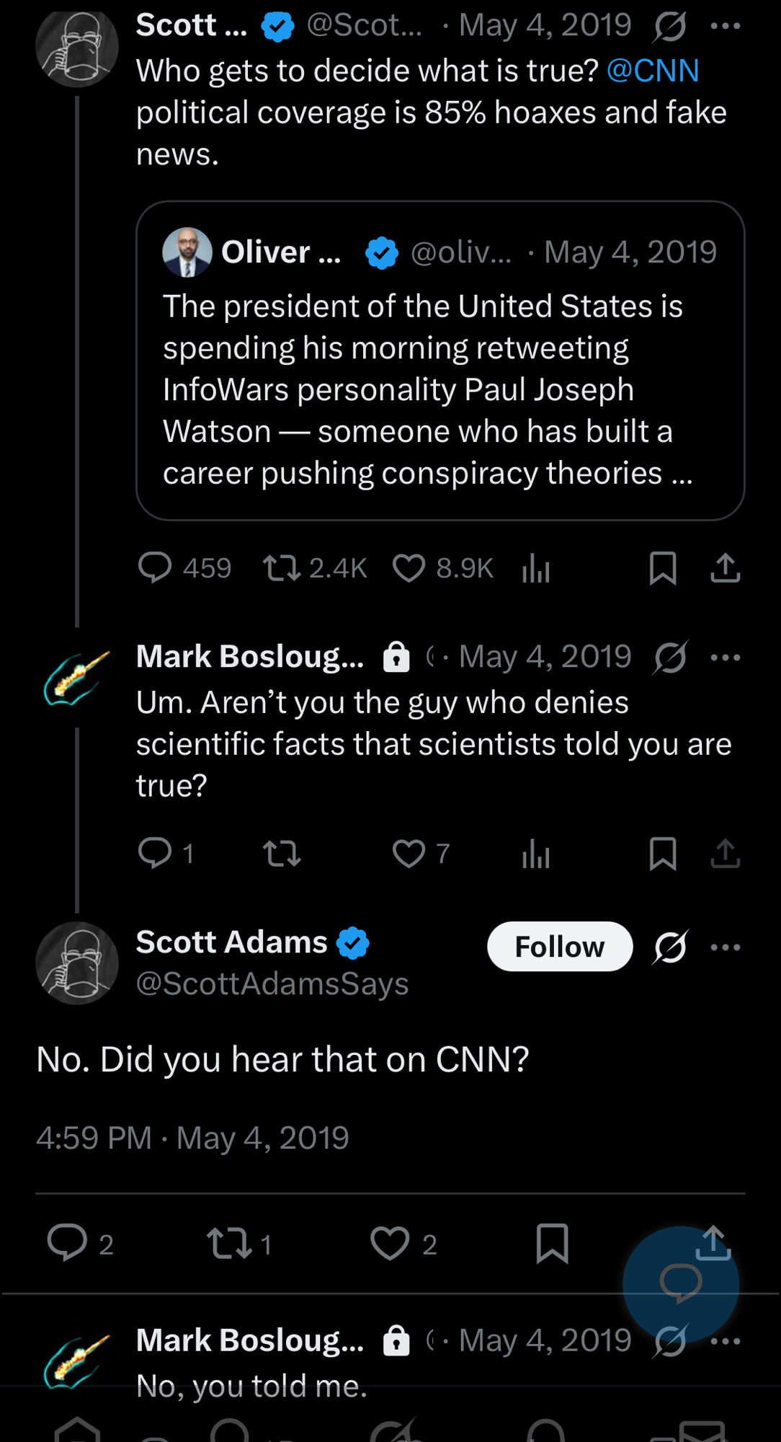View analytics of Mark Boslough's first reply

point(535,854)
